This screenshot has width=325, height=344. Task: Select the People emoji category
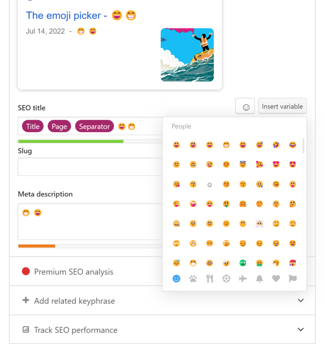point(176,279)
